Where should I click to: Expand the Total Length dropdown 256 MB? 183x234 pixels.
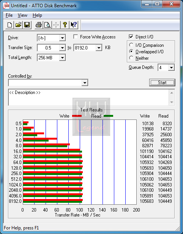pos(62,57)
